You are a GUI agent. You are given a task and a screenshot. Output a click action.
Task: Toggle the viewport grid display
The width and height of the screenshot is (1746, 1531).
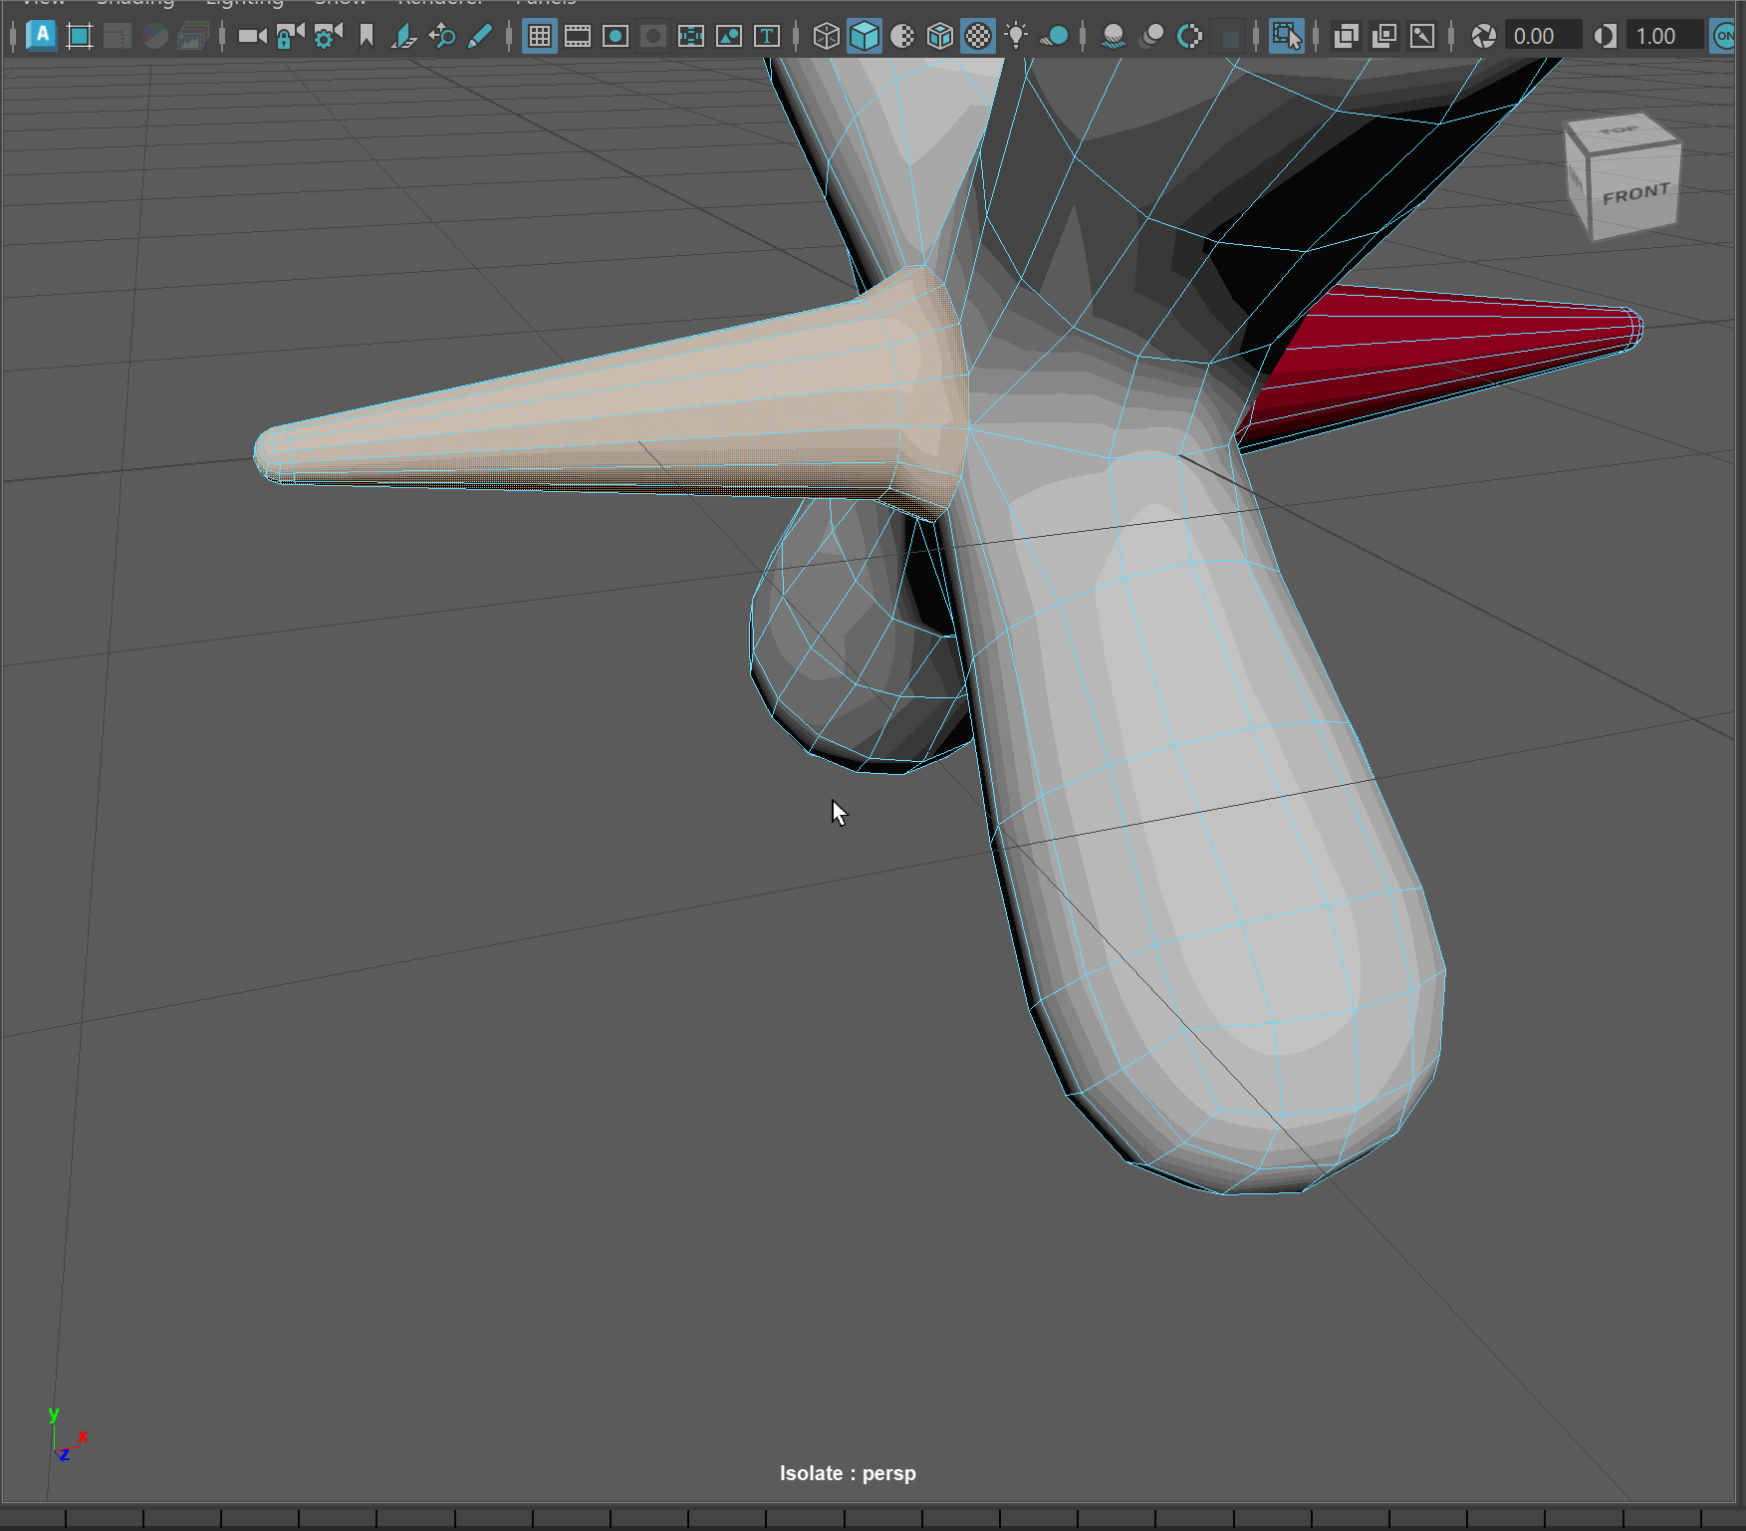pyautogui.click(x=540, y=37)
